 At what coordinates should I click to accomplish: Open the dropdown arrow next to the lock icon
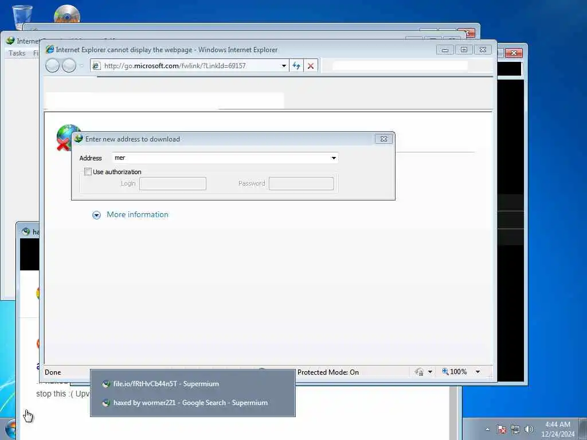click(430, 372)
